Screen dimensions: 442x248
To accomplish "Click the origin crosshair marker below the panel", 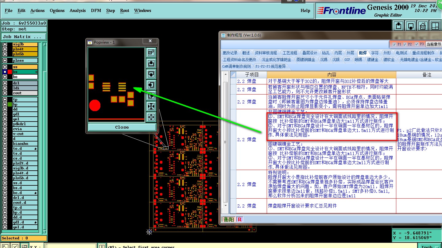I will 149,232.
